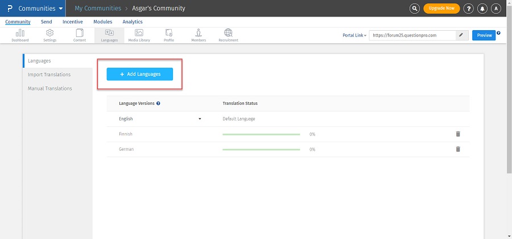
Task: Click the Finnish translation progress bar
Action: pos(261,134)
